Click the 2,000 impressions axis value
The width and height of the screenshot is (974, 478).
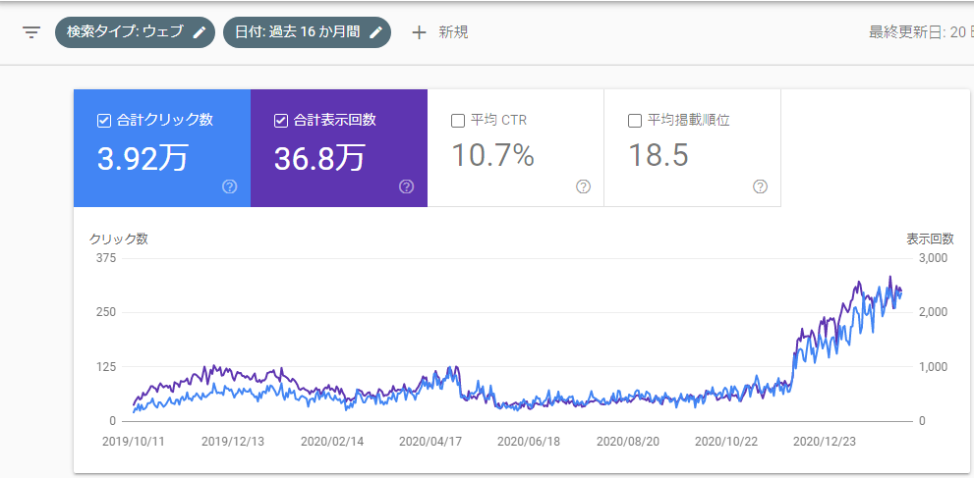tap(933, 312)
